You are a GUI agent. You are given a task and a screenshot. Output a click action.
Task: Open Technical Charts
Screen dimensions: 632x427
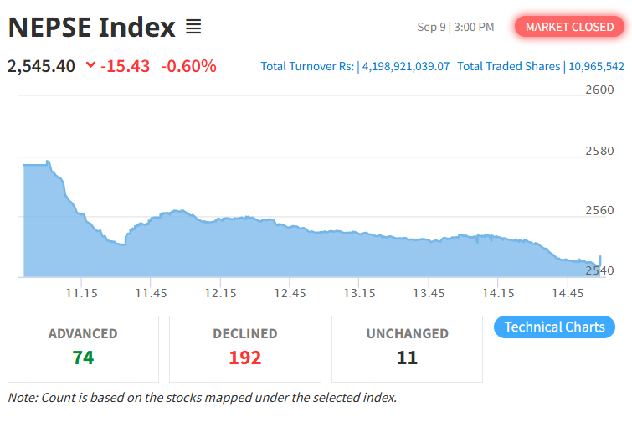click(x=554, y=327)
